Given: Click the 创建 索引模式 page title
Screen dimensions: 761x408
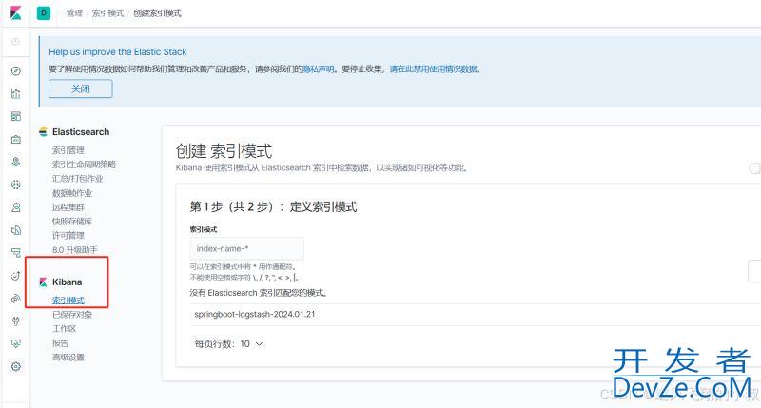Looking at the screenshot, I should 224,151.
